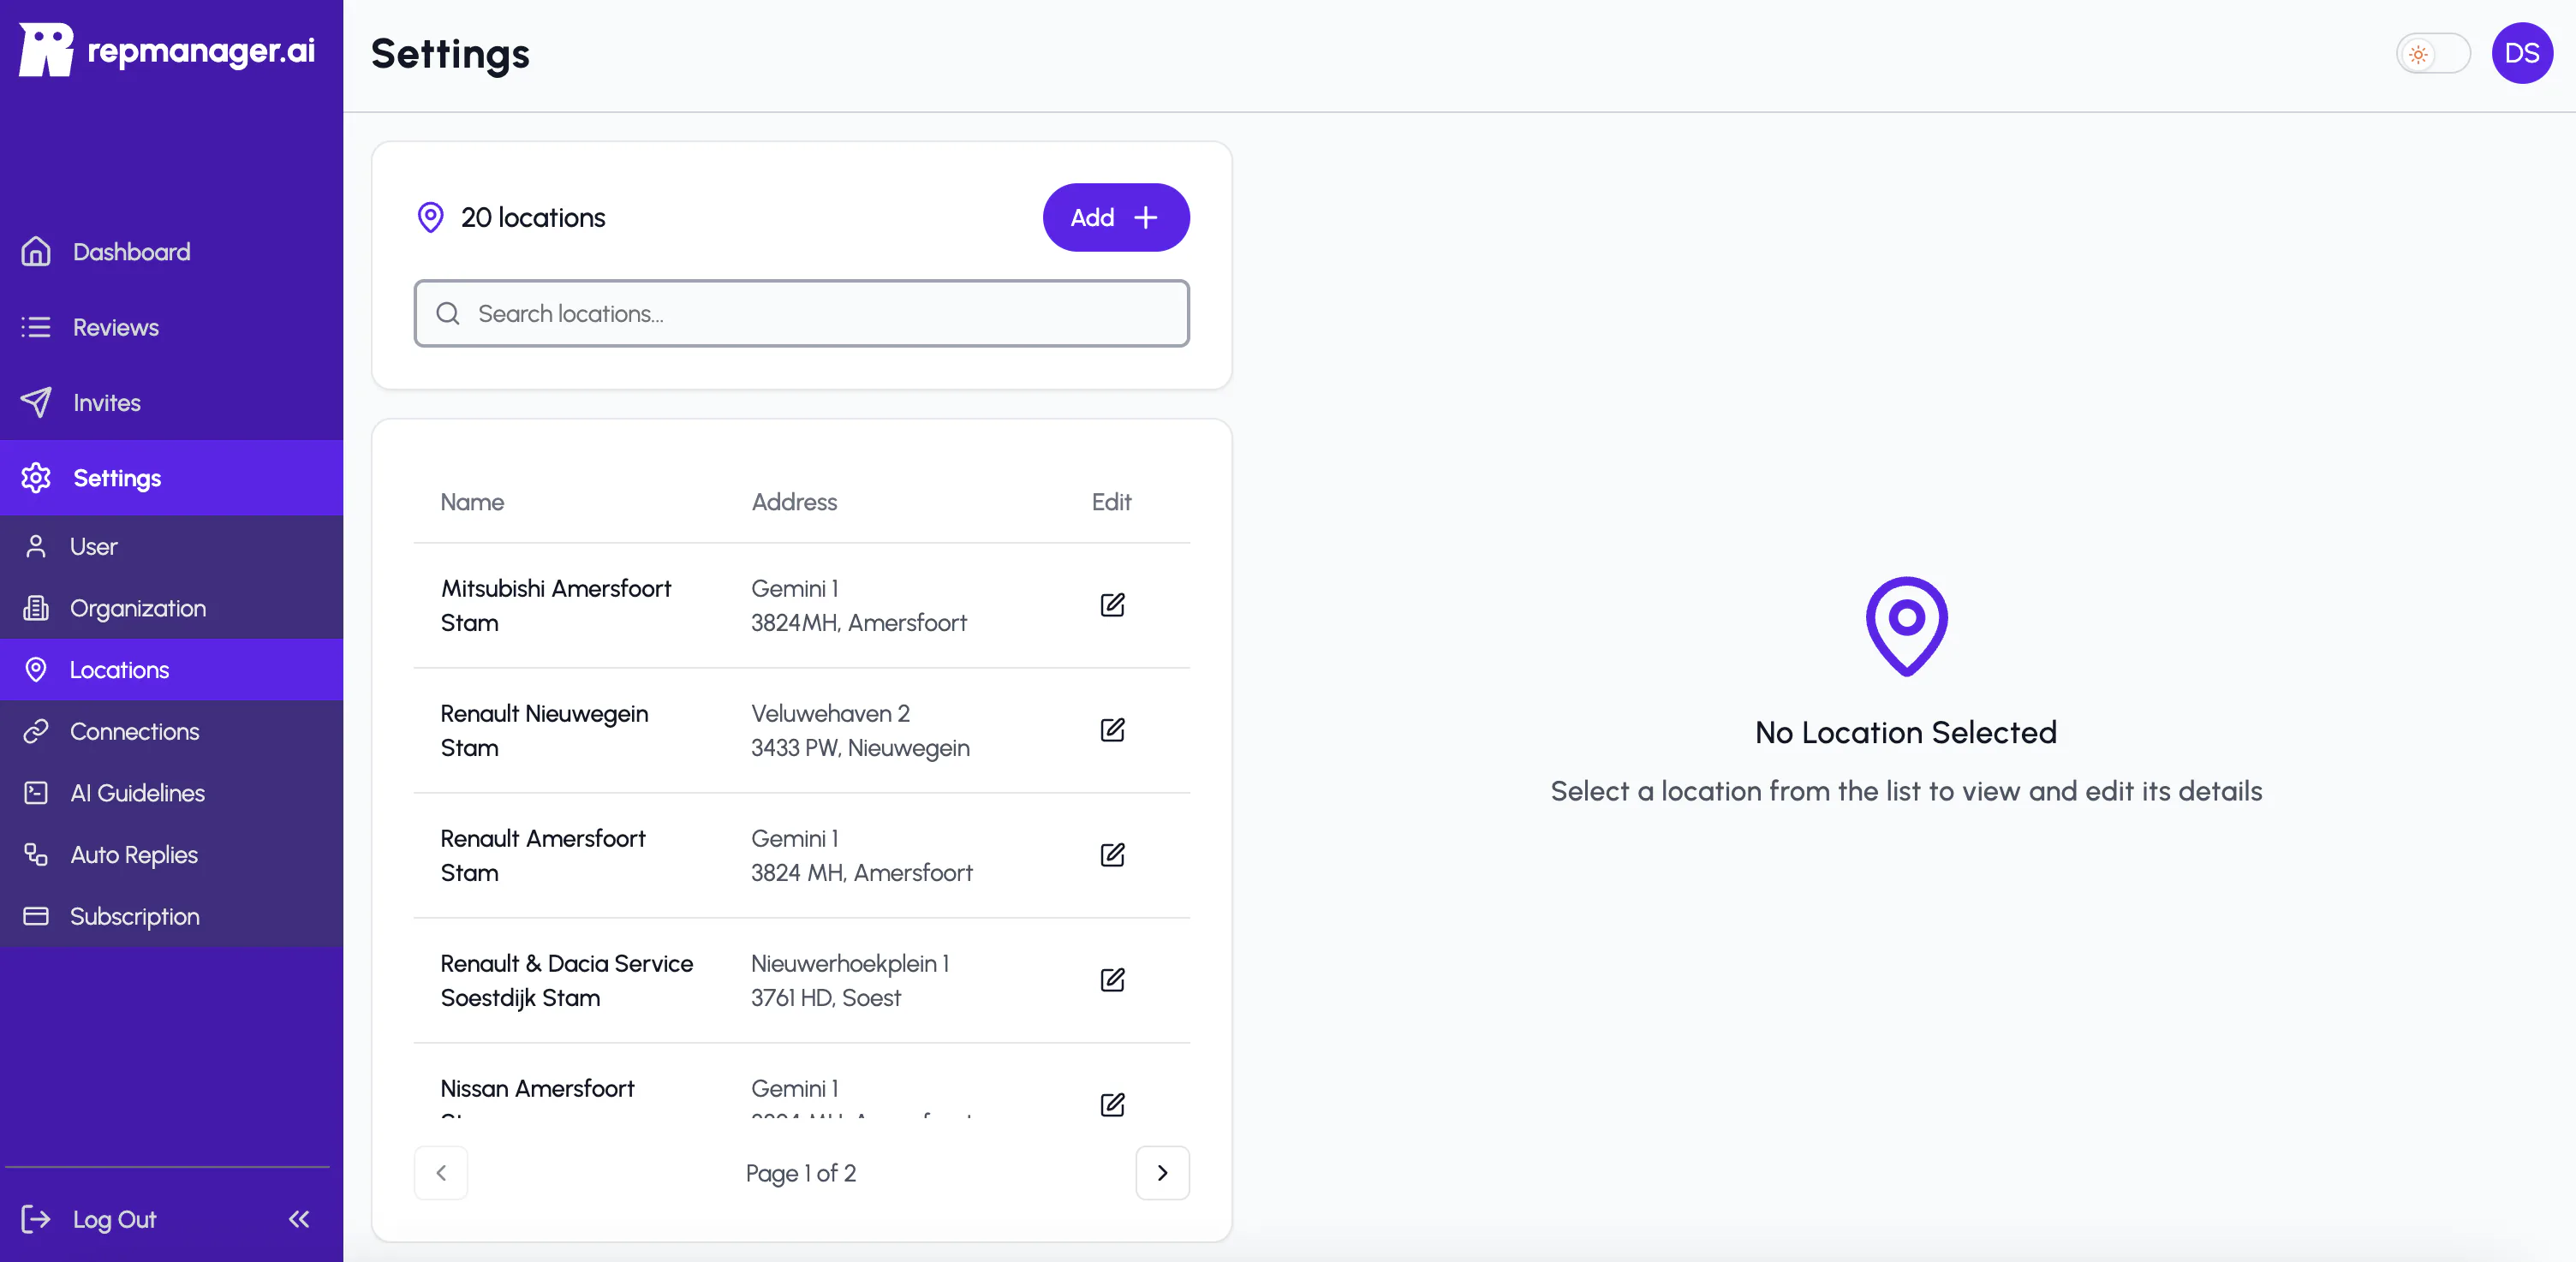Screen dimensions: 2576x1262
Task: Click the Log Out button
Action: [90, 1220]
